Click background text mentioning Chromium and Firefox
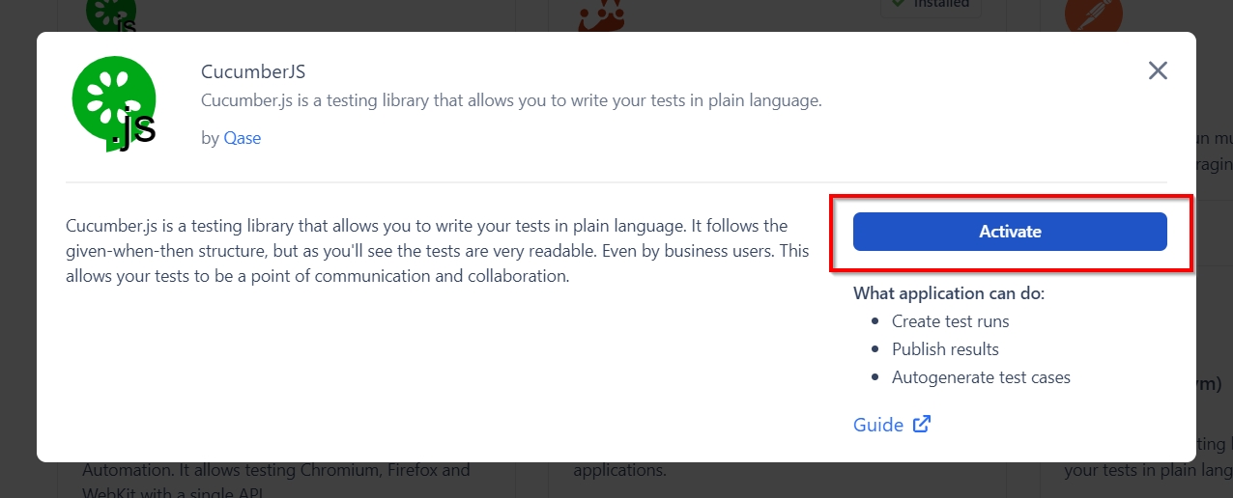The width and height of the screenshot is (1233, 498). [276, 472]
